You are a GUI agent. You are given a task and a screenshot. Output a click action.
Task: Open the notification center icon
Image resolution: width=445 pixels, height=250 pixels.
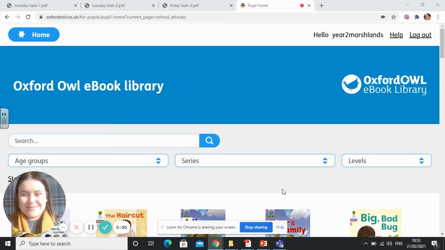(434, 244)
